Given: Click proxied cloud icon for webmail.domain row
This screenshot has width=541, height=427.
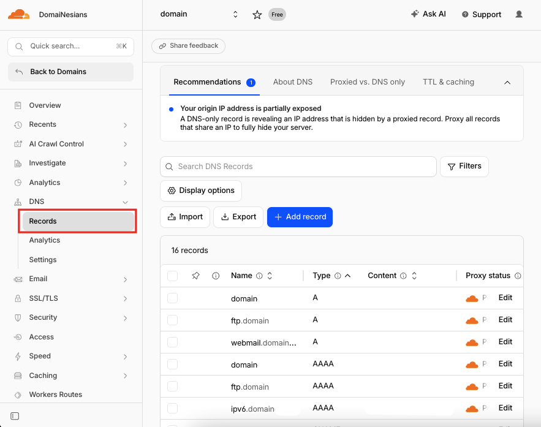Looking at the screenshot, I should pos(472,342).
